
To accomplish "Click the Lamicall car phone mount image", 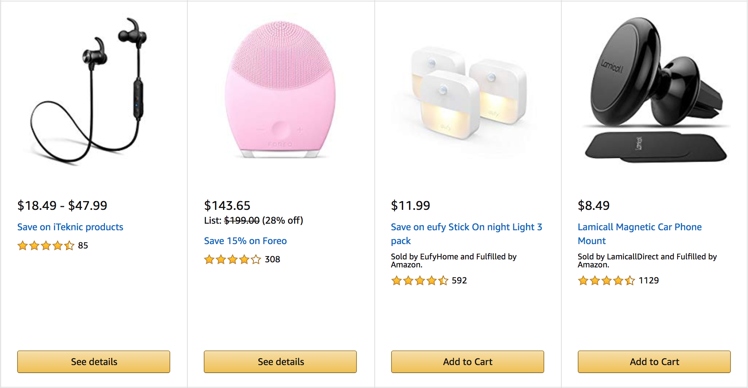I will [654, 91].
